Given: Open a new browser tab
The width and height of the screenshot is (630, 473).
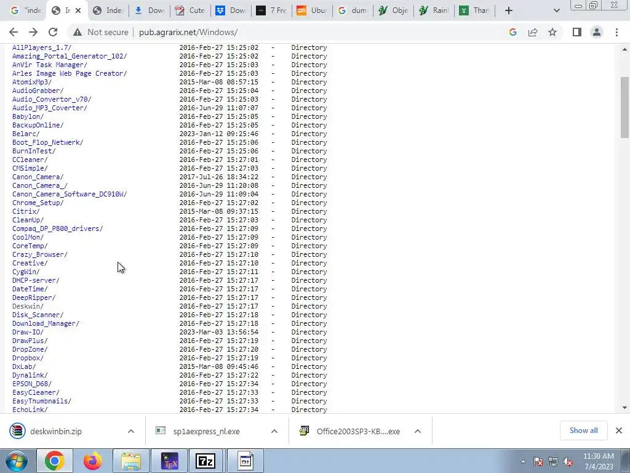Looking at the screenshot, I should (509, 10).
